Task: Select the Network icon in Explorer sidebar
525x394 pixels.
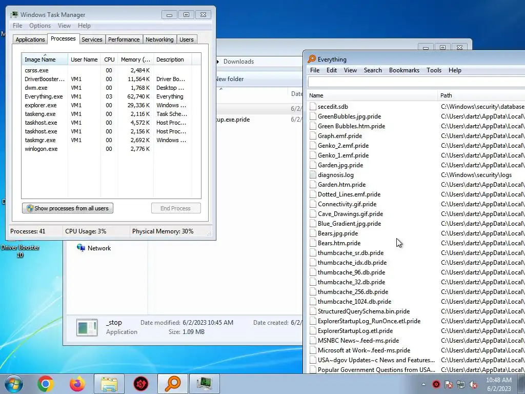Action: coord(80,248)
